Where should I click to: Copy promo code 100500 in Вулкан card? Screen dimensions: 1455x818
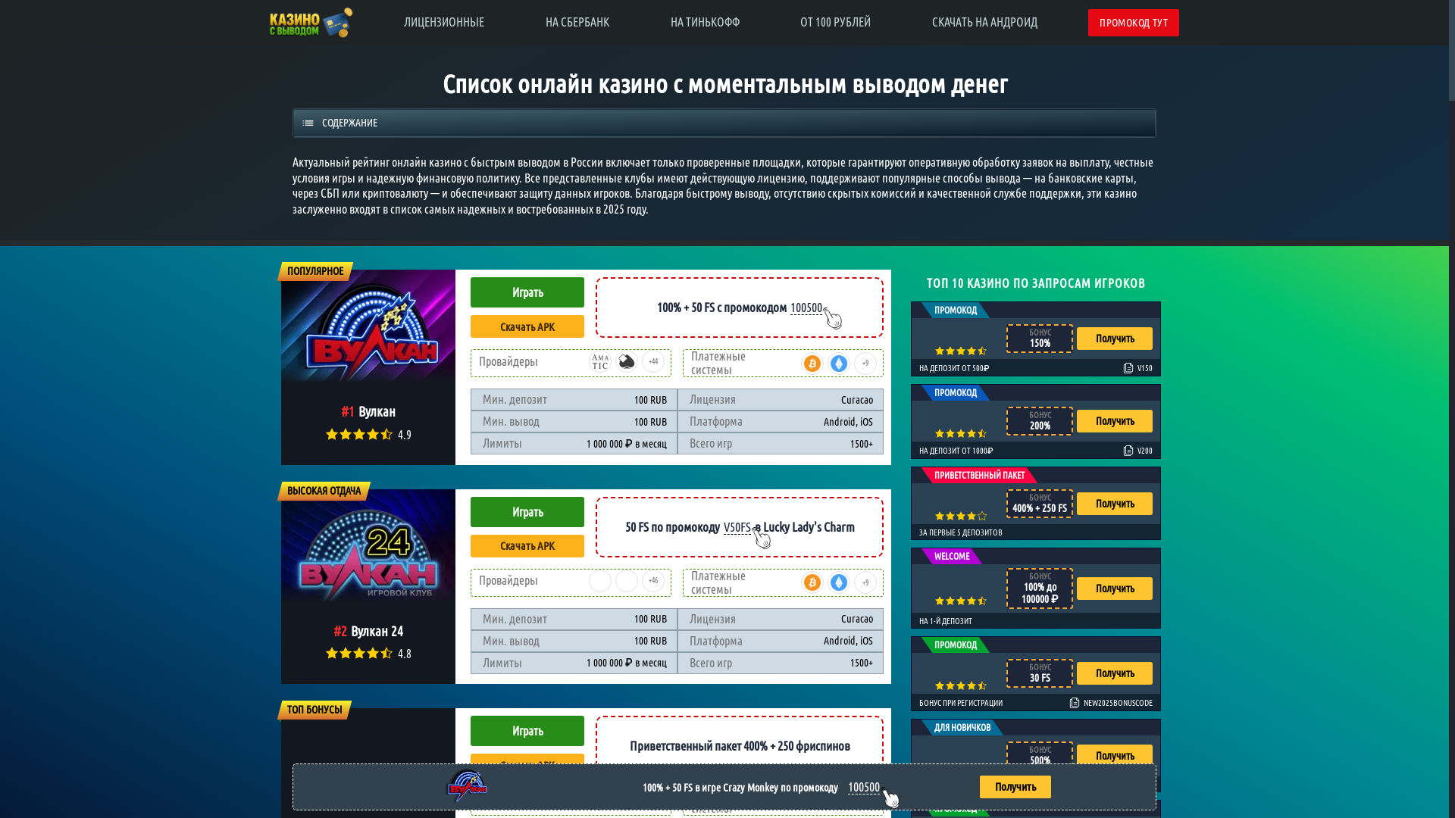(x=806, y=308)
